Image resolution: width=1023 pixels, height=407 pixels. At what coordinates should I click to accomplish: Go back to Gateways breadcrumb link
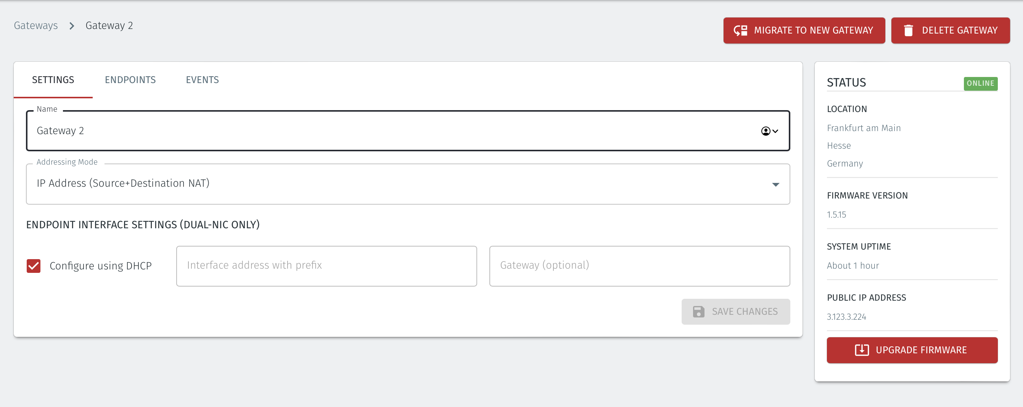(x=36, y=26)
